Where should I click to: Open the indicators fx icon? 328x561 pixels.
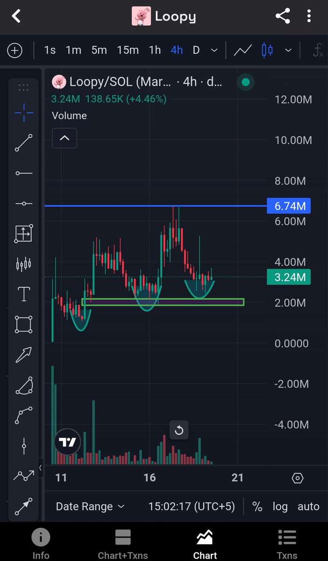[x=318, y=50]
